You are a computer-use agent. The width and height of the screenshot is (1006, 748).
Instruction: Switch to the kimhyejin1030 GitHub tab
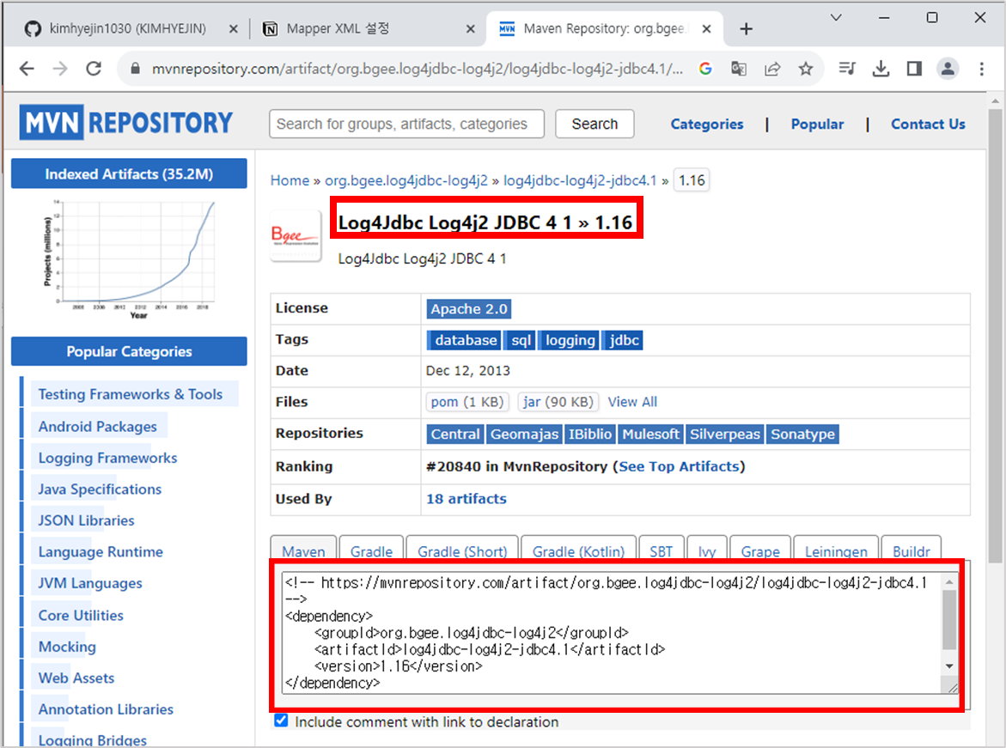[128, 29]
